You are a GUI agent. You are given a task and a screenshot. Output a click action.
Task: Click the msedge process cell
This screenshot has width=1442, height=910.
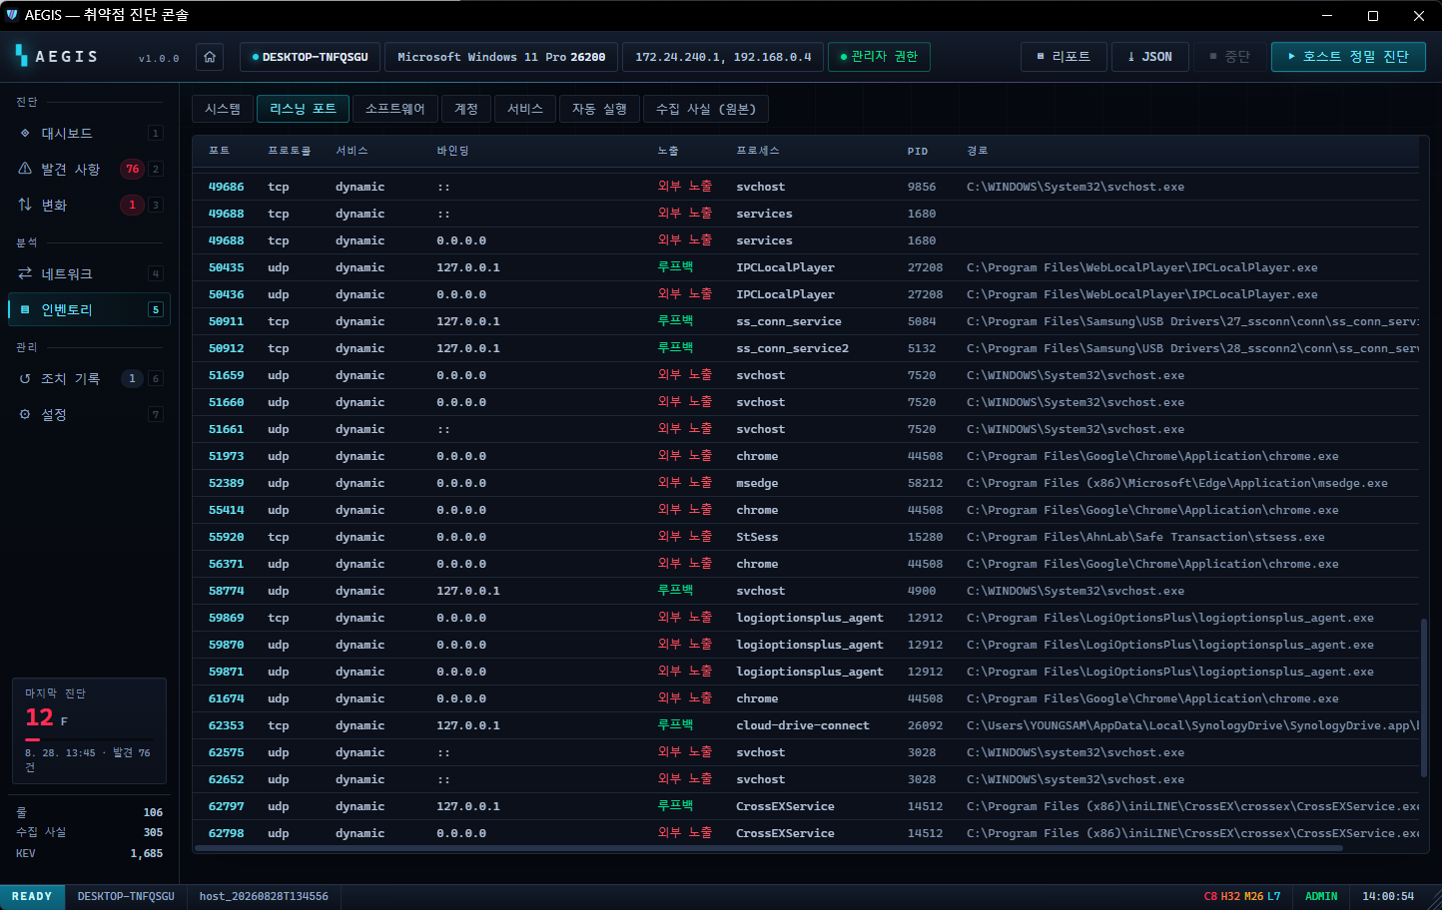tap(757, 483)
